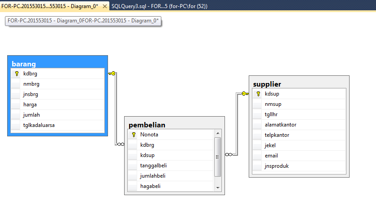Image resolution: width=376 pixels, height=205 pixels.
Task: Select the nmsup column row
Action: pos(299,104)
